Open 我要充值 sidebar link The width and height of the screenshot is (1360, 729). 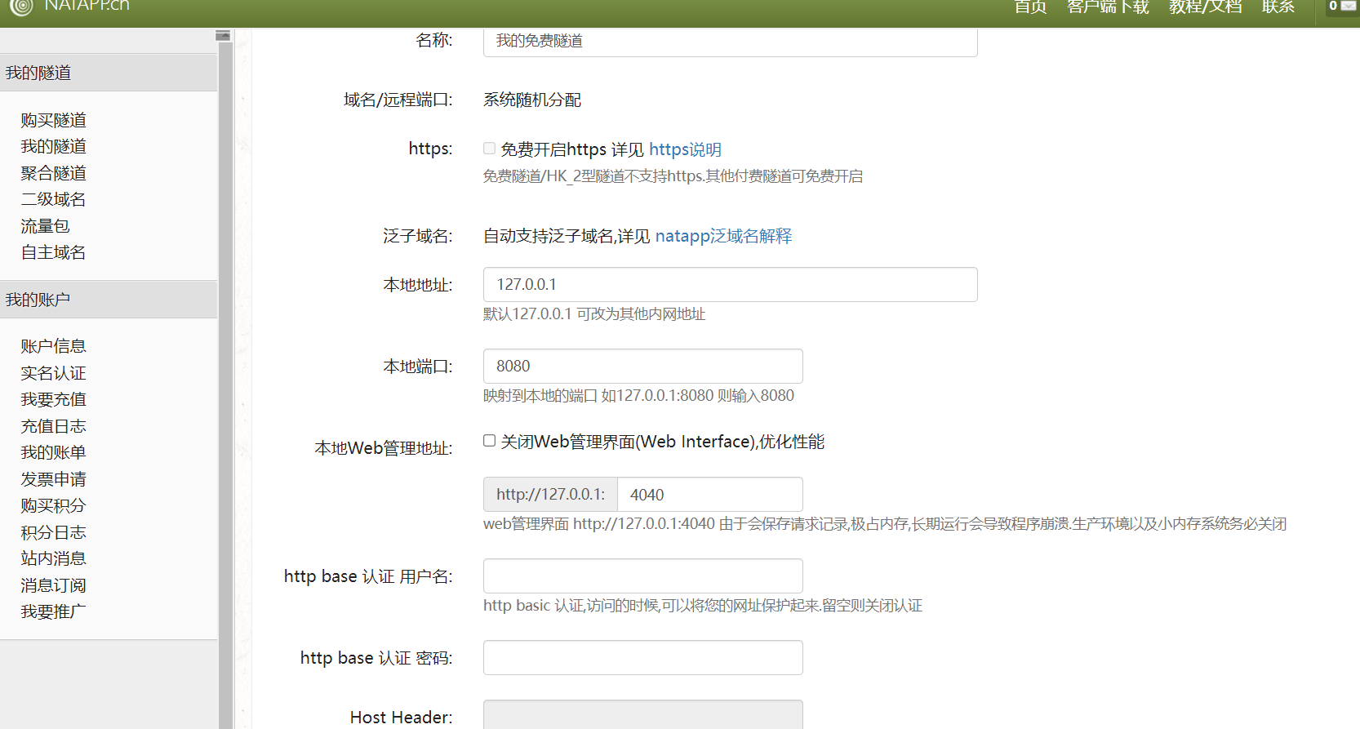coord(53,399)
